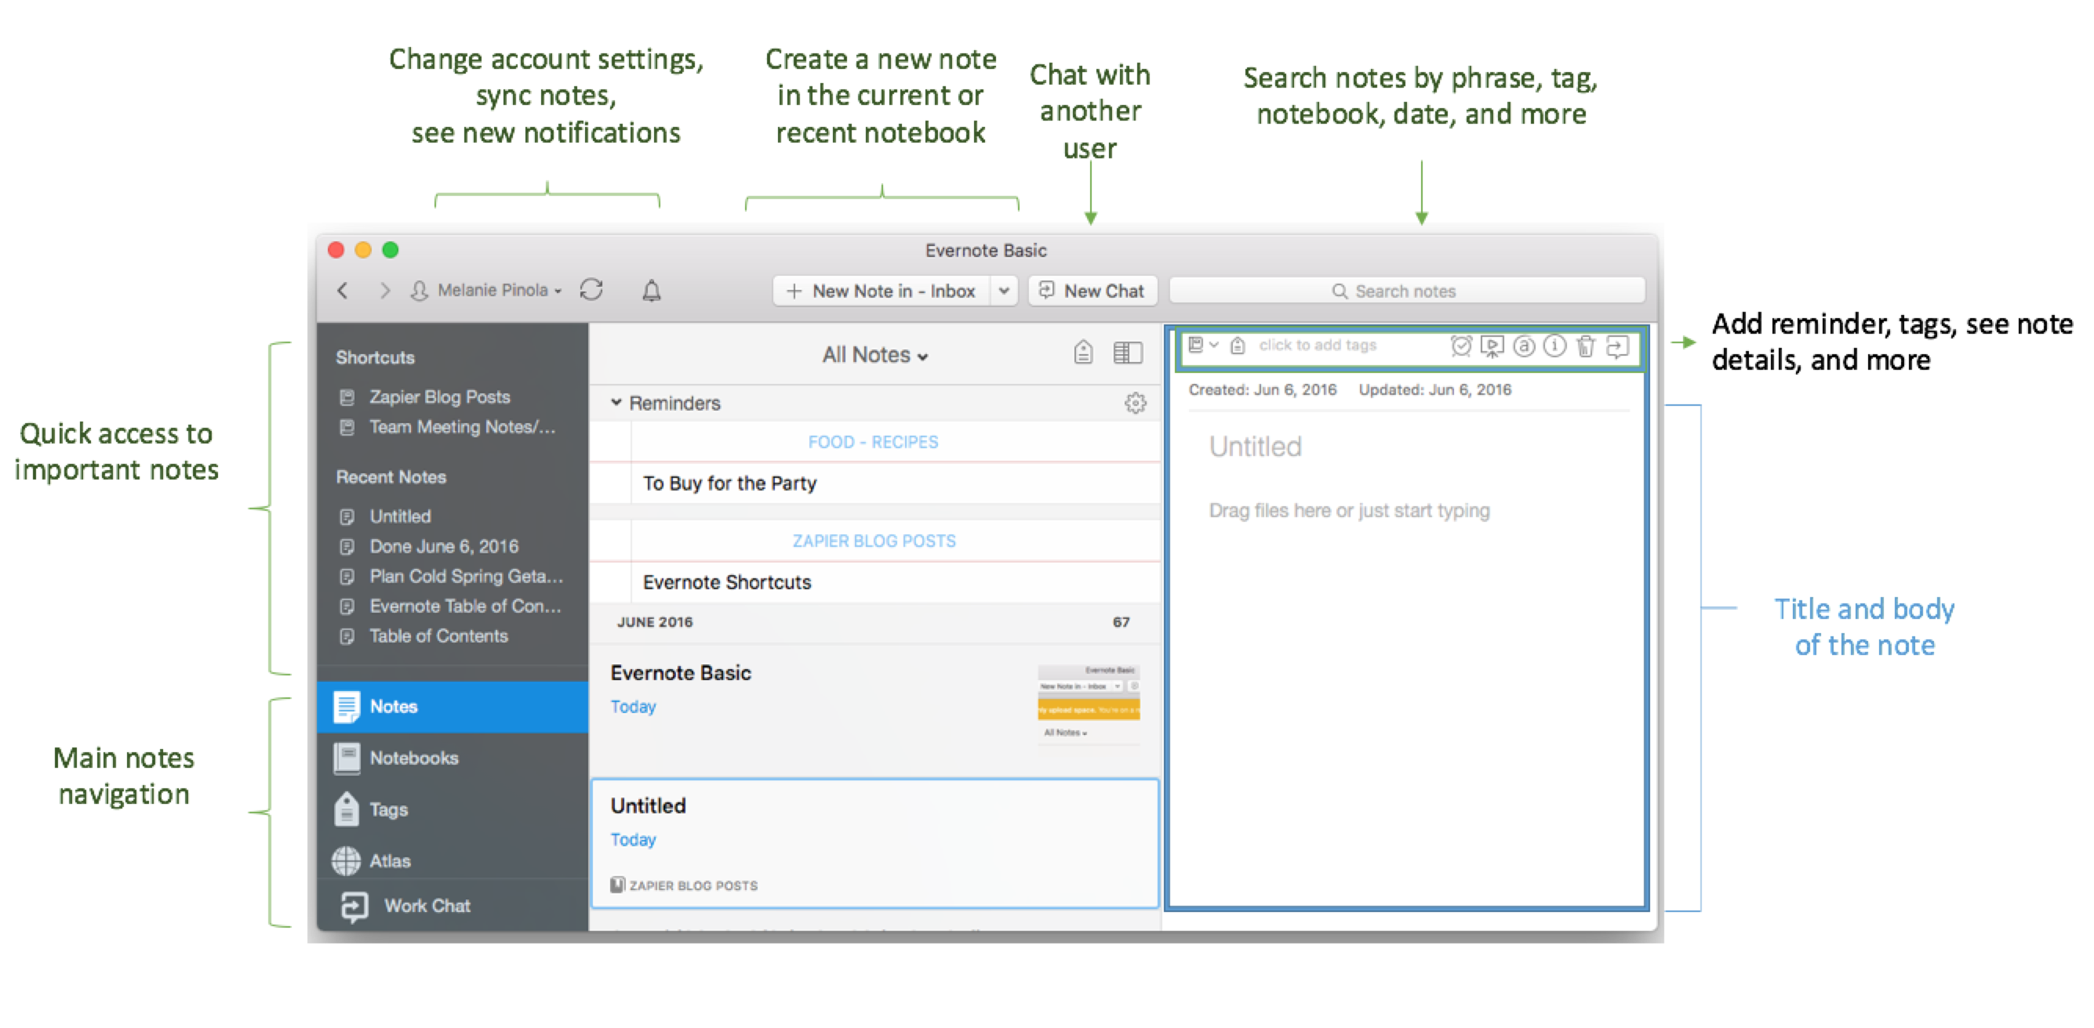Viewport: 2094px width, 1028px height.
Task: Switch to Tags in sidebar
Action: click(x=387, y=809)
